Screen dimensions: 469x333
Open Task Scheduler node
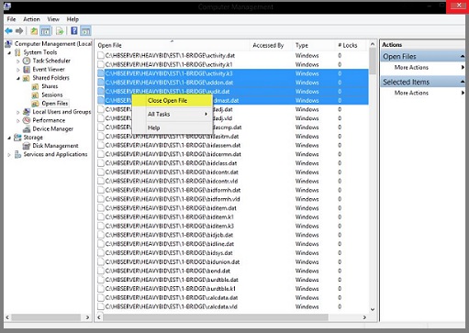pyautogui.click(x=51, y=61)
